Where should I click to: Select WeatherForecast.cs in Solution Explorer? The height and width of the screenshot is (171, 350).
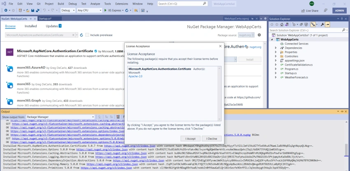296,77
